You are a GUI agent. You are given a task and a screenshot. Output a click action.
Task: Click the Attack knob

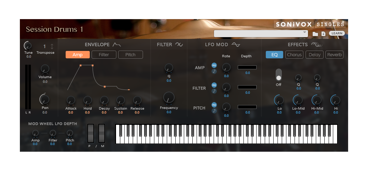coord(71,100)
